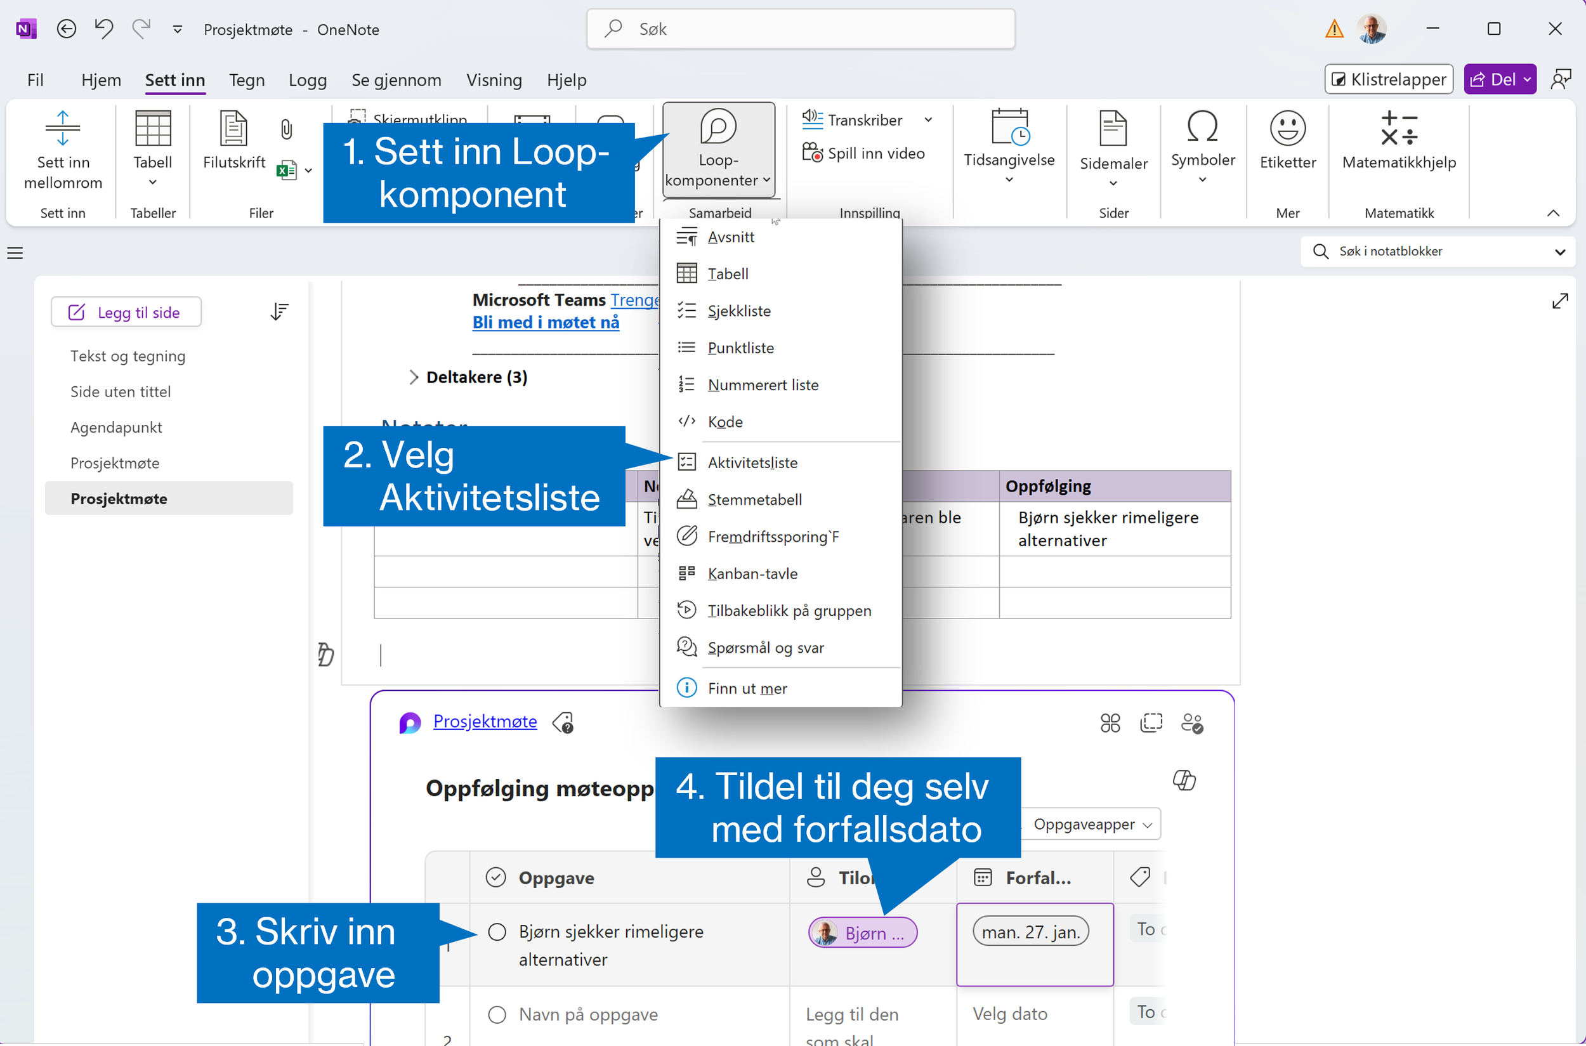The image size is (1586, 1046).
Task: Open the Bli med i møtet nå link
Action: [x=545, y=322]
